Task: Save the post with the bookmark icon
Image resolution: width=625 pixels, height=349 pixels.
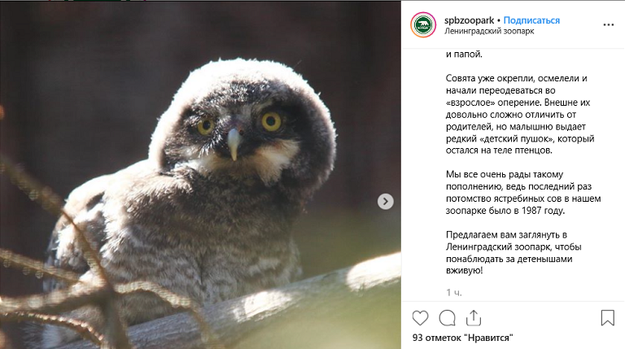Action: pyautogui.click(x=607, y=318)
